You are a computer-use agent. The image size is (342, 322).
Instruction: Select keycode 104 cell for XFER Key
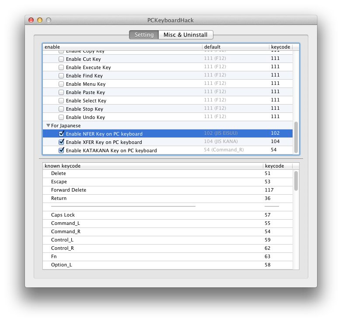pyautogui.click(x=275, y=141)
